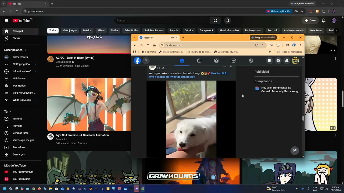Reload the YouTube page

tap(17, 11)
